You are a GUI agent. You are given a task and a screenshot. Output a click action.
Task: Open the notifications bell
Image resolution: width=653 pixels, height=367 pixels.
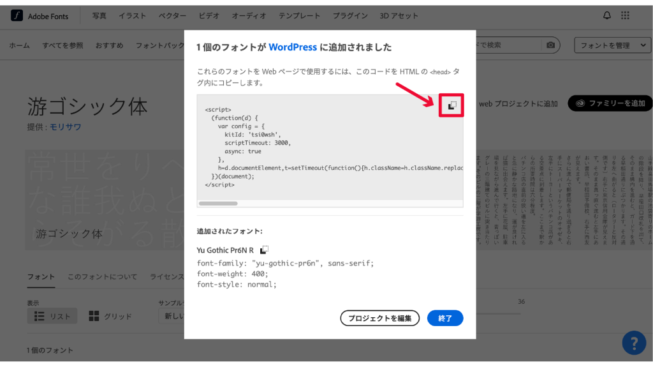tap(607, 15)
